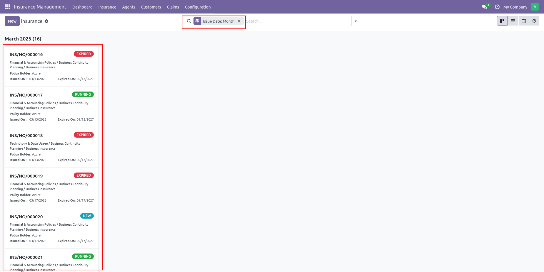Viewport: 544px width, 272px height.
Task: Click RUNNING badge on INS/NO/000017
Action: pos(83,94)
